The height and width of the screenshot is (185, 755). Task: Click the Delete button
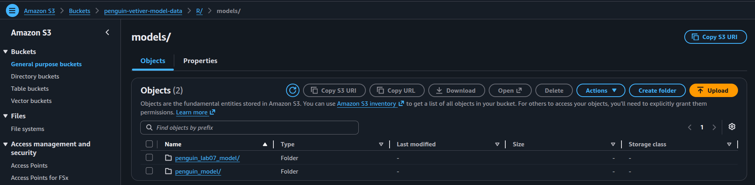coord(554,90)
